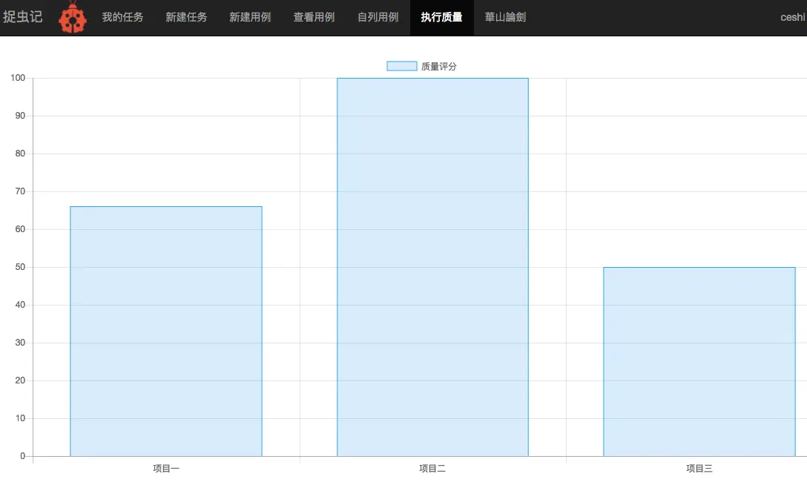Open the 自列用例 tab
This screenshot has width=807, height=485.
click(378, 18)
